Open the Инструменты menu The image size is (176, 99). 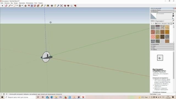(29, 3)
